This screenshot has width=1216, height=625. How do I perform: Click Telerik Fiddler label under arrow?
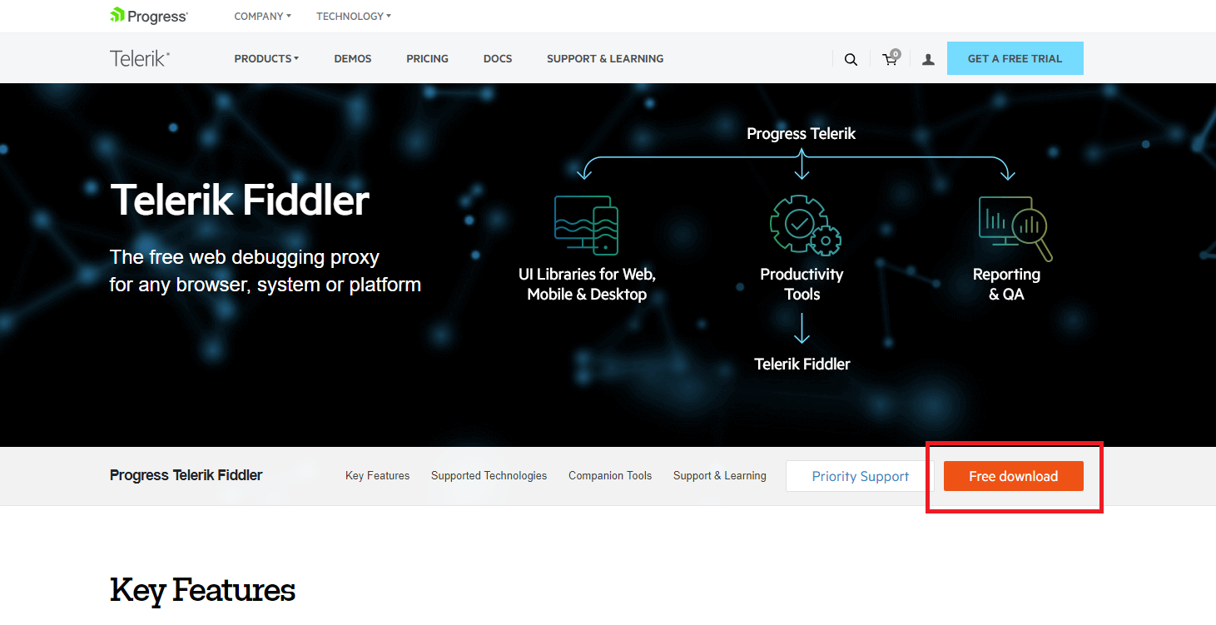(x=802, y=365)
